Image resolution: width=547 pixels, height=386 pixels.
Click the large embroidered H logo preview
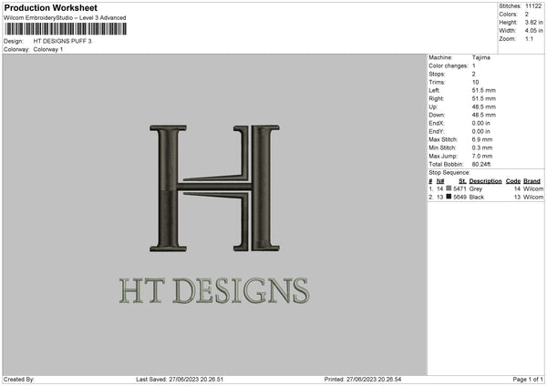coord(214,188)
